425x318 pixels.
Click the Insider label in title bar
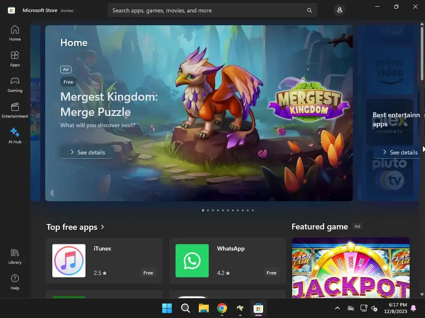67,10
